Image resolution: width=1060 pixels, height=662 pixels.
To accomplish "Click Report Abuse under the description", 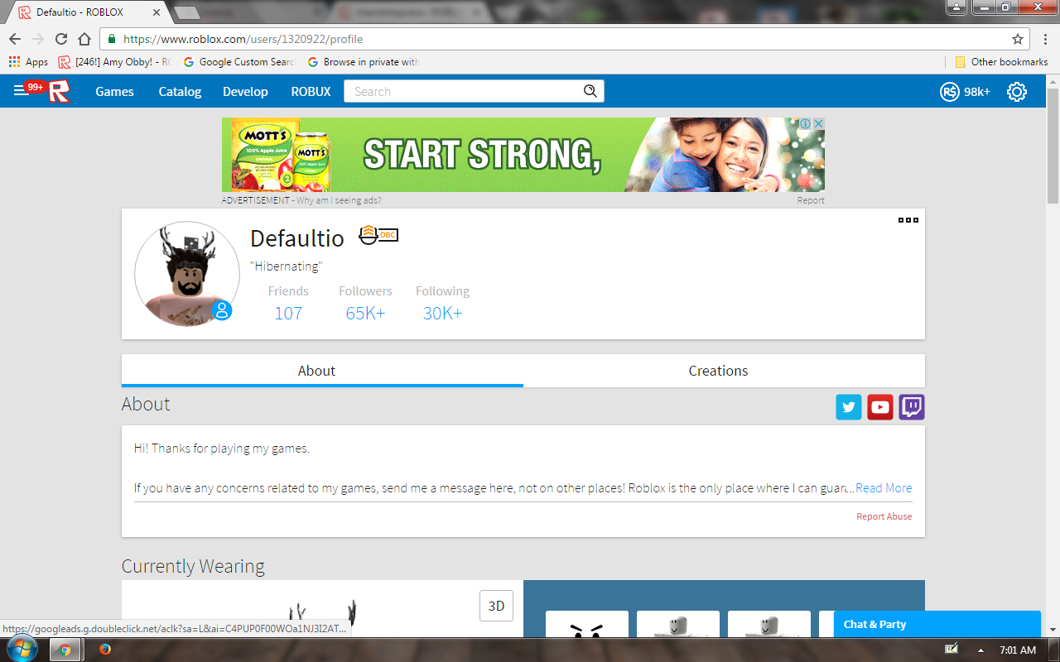I will pyautogui.click(x=884, y=516).
